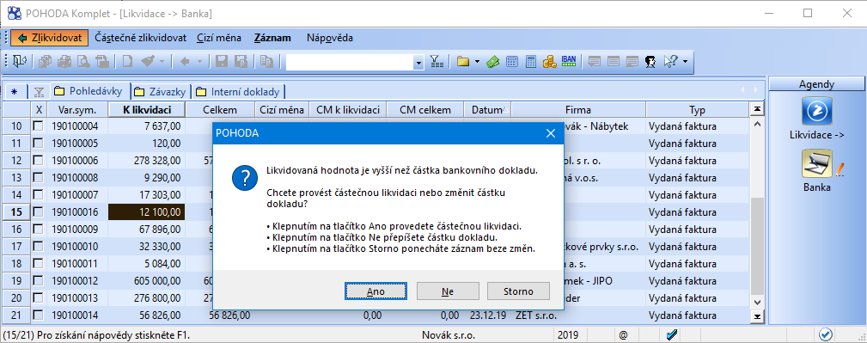Click the green banknote money icon

493,62
